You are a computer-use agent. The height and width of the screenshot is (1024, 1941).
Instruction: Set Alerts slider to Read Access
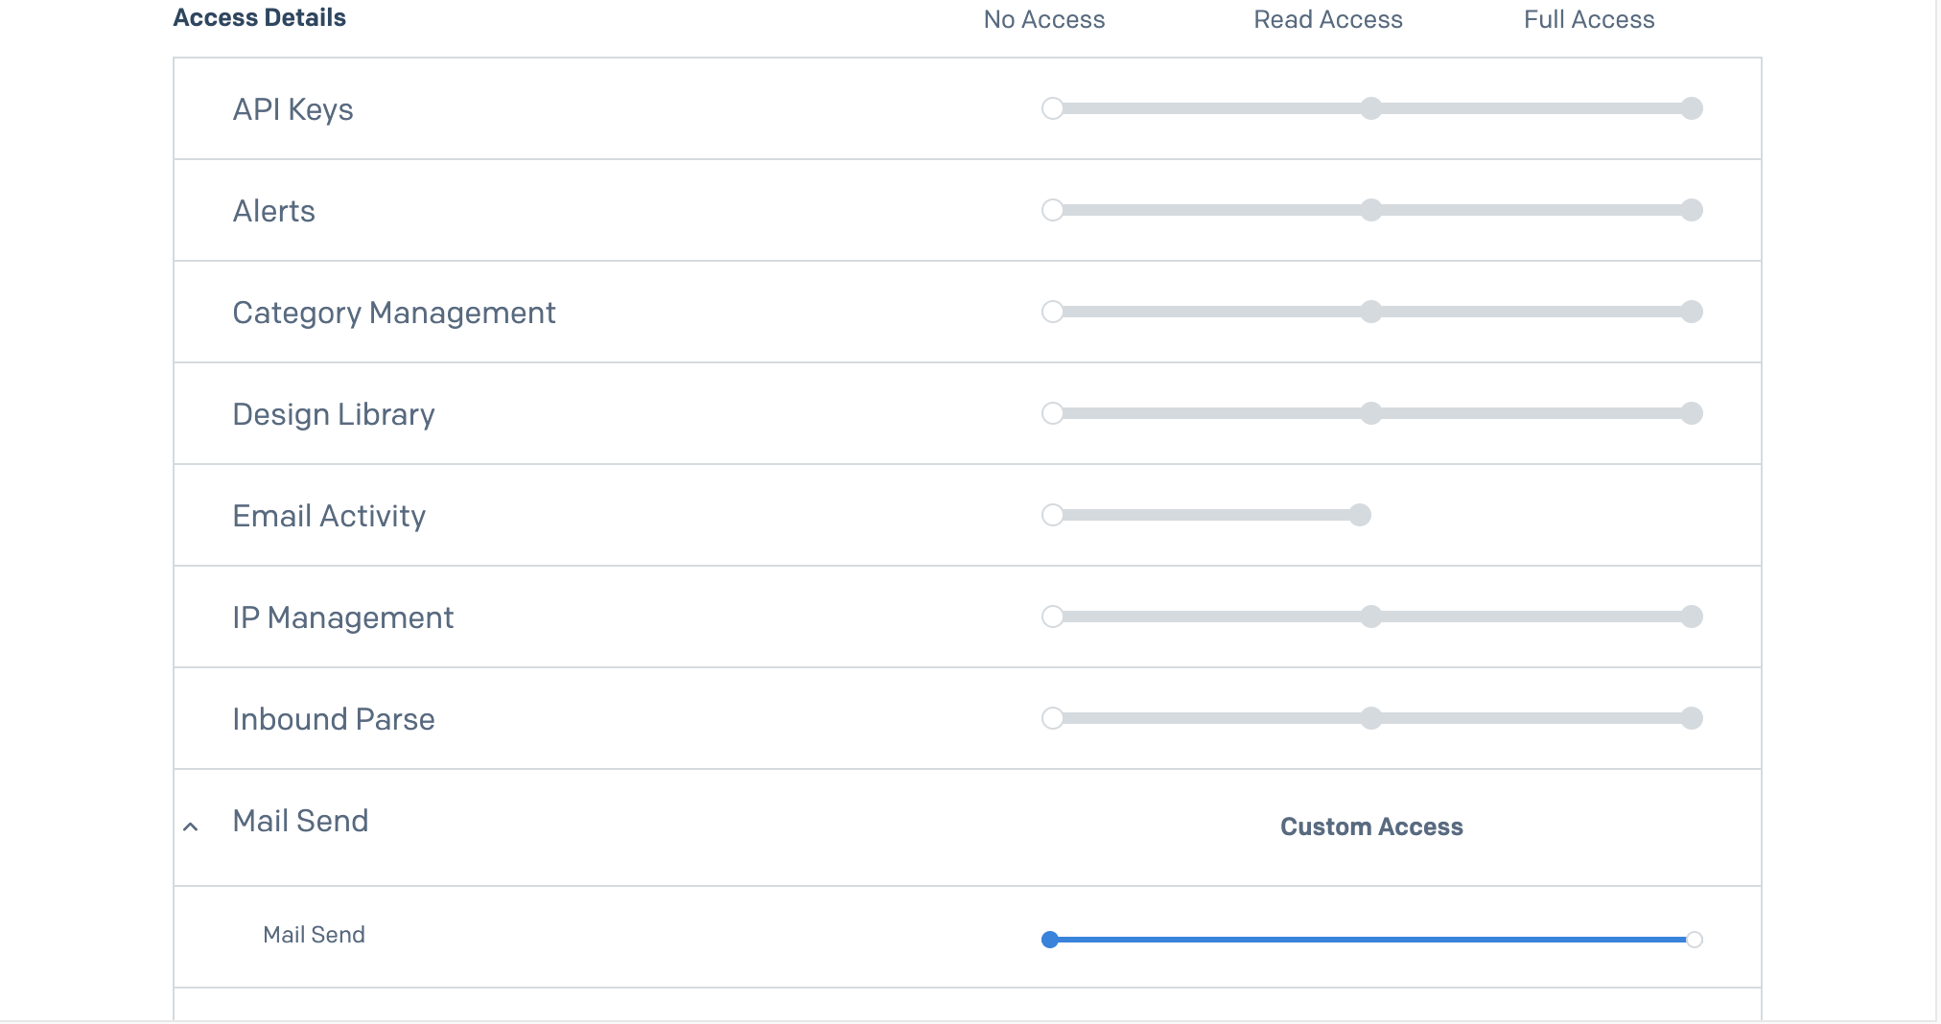1370,211
